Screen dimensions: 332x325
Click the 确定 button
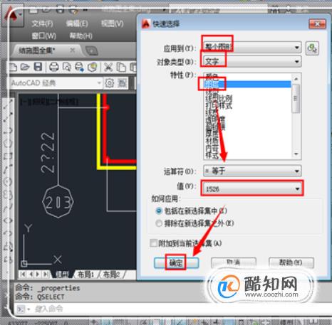point(176,263)
